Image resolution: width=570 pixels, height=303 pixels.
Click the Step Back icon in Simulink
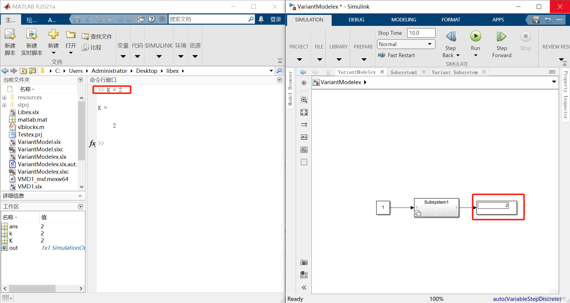[451, 37]
